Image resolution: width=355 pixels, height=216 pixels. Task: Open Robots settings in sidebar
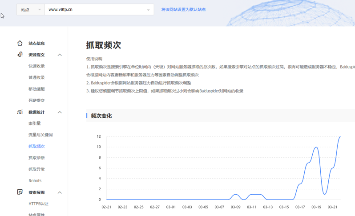coord(35,181)
